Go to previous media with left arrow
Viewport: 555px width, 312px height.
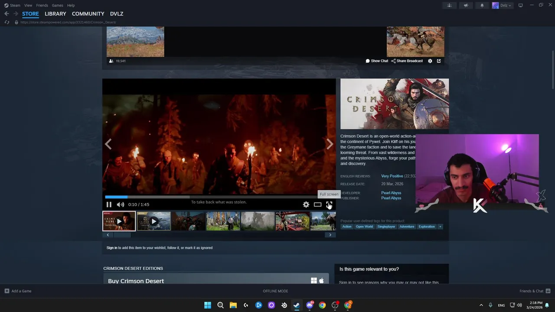pos(108,144)
